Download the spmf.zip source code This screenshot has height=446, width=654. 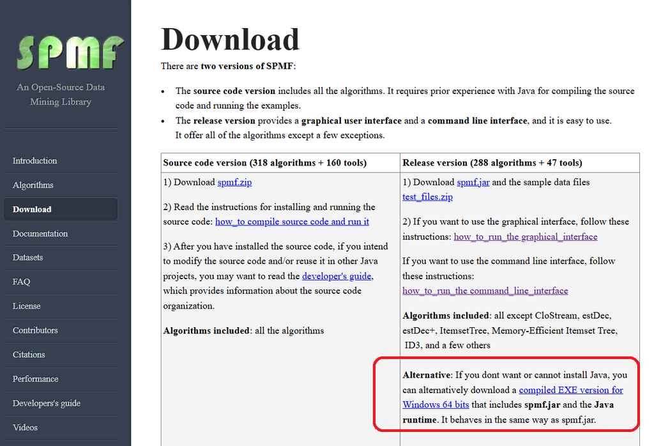coord(234,182)
